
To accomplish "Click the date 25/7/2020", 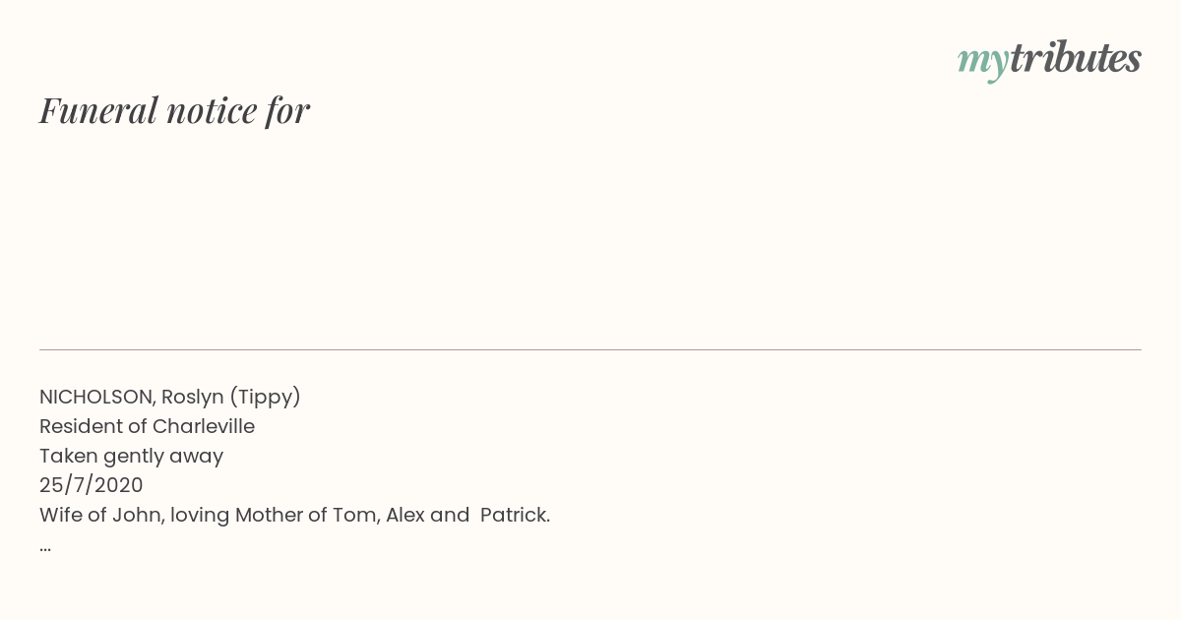I will pos(92,485).
